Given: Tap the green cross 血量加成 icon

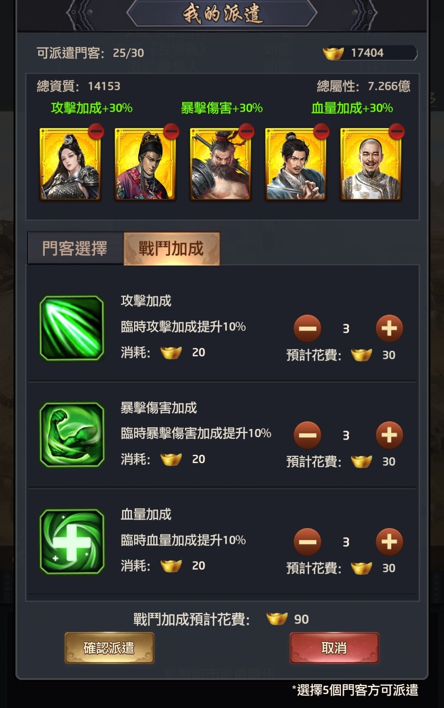Looking at the screenshot, I should 72,541.
